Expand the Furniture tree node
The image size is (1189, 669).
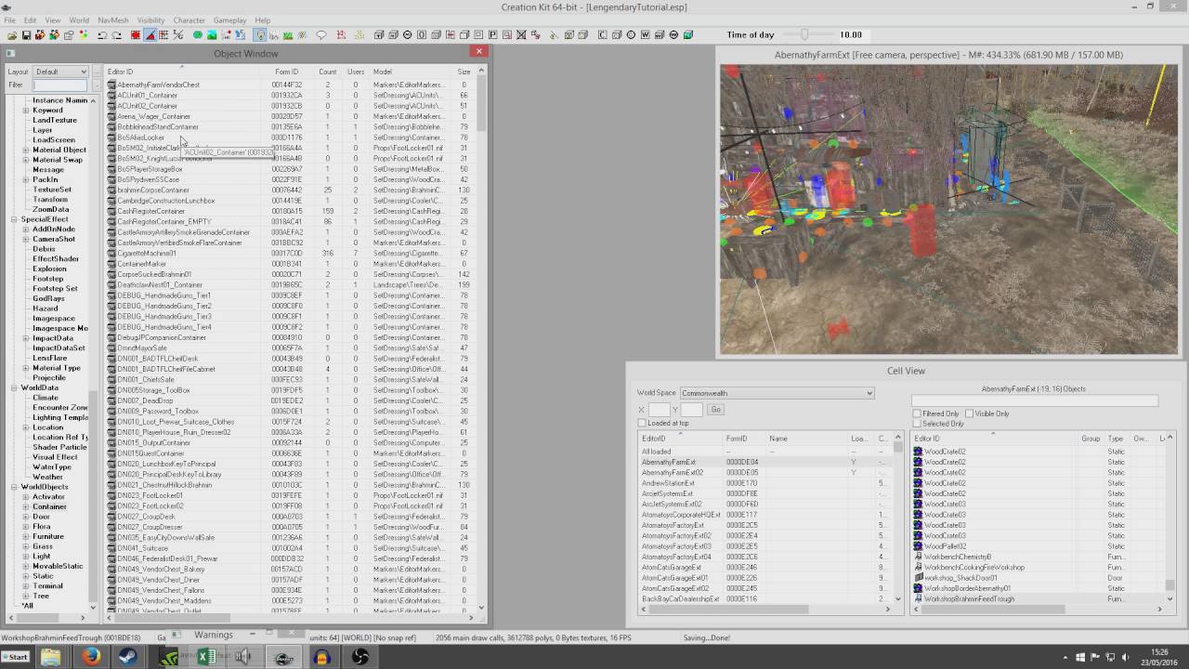click(26, 537)
